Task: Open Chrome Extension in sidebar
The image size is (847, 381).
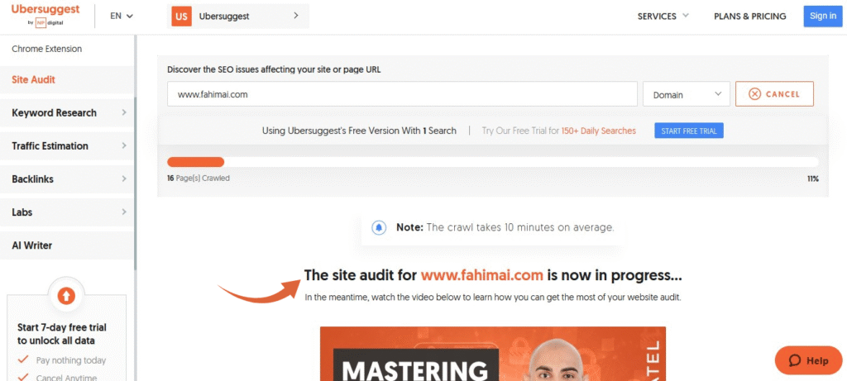Action: point(47,49)
